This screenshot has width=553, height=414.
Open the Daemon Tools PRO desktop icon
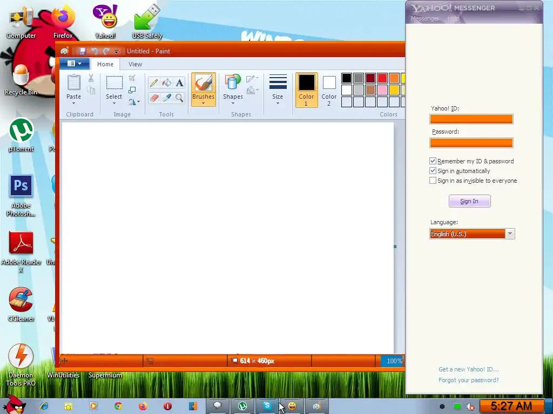21,365
